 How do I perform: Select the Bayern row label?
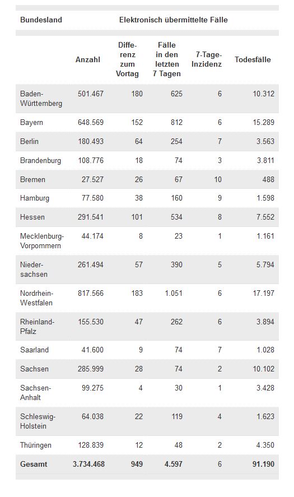(x=31, y=122)
